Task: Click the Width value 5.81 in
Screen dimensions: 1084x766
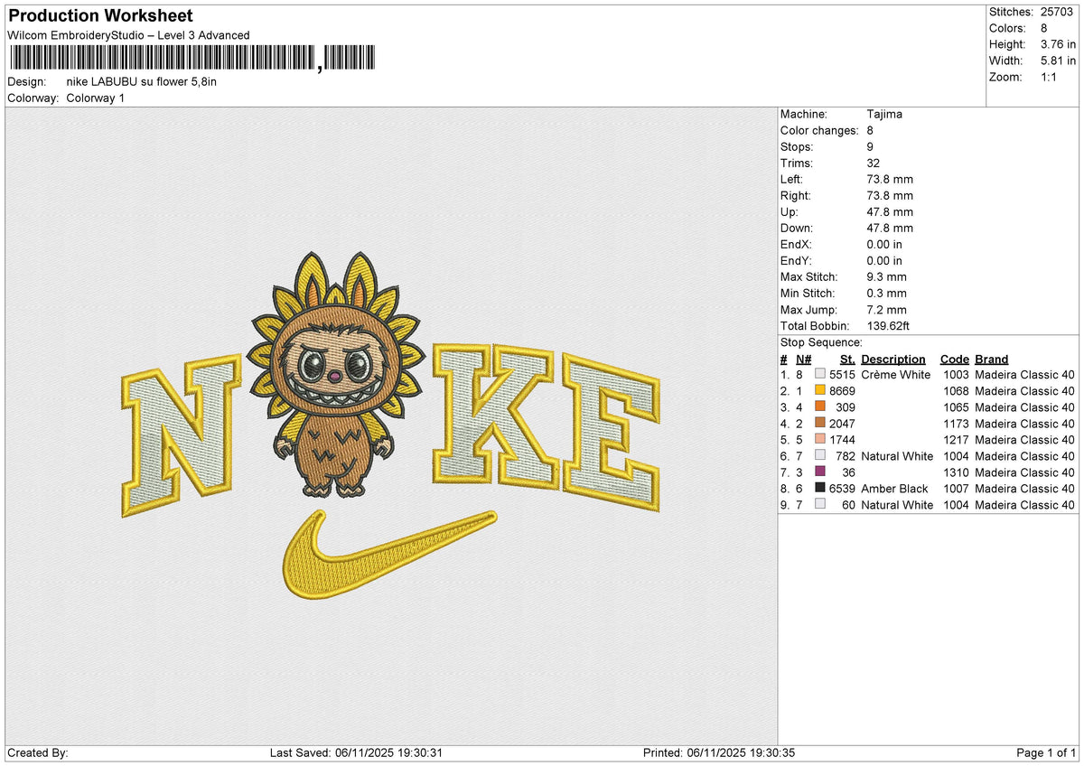Action: pos(1060,61)
